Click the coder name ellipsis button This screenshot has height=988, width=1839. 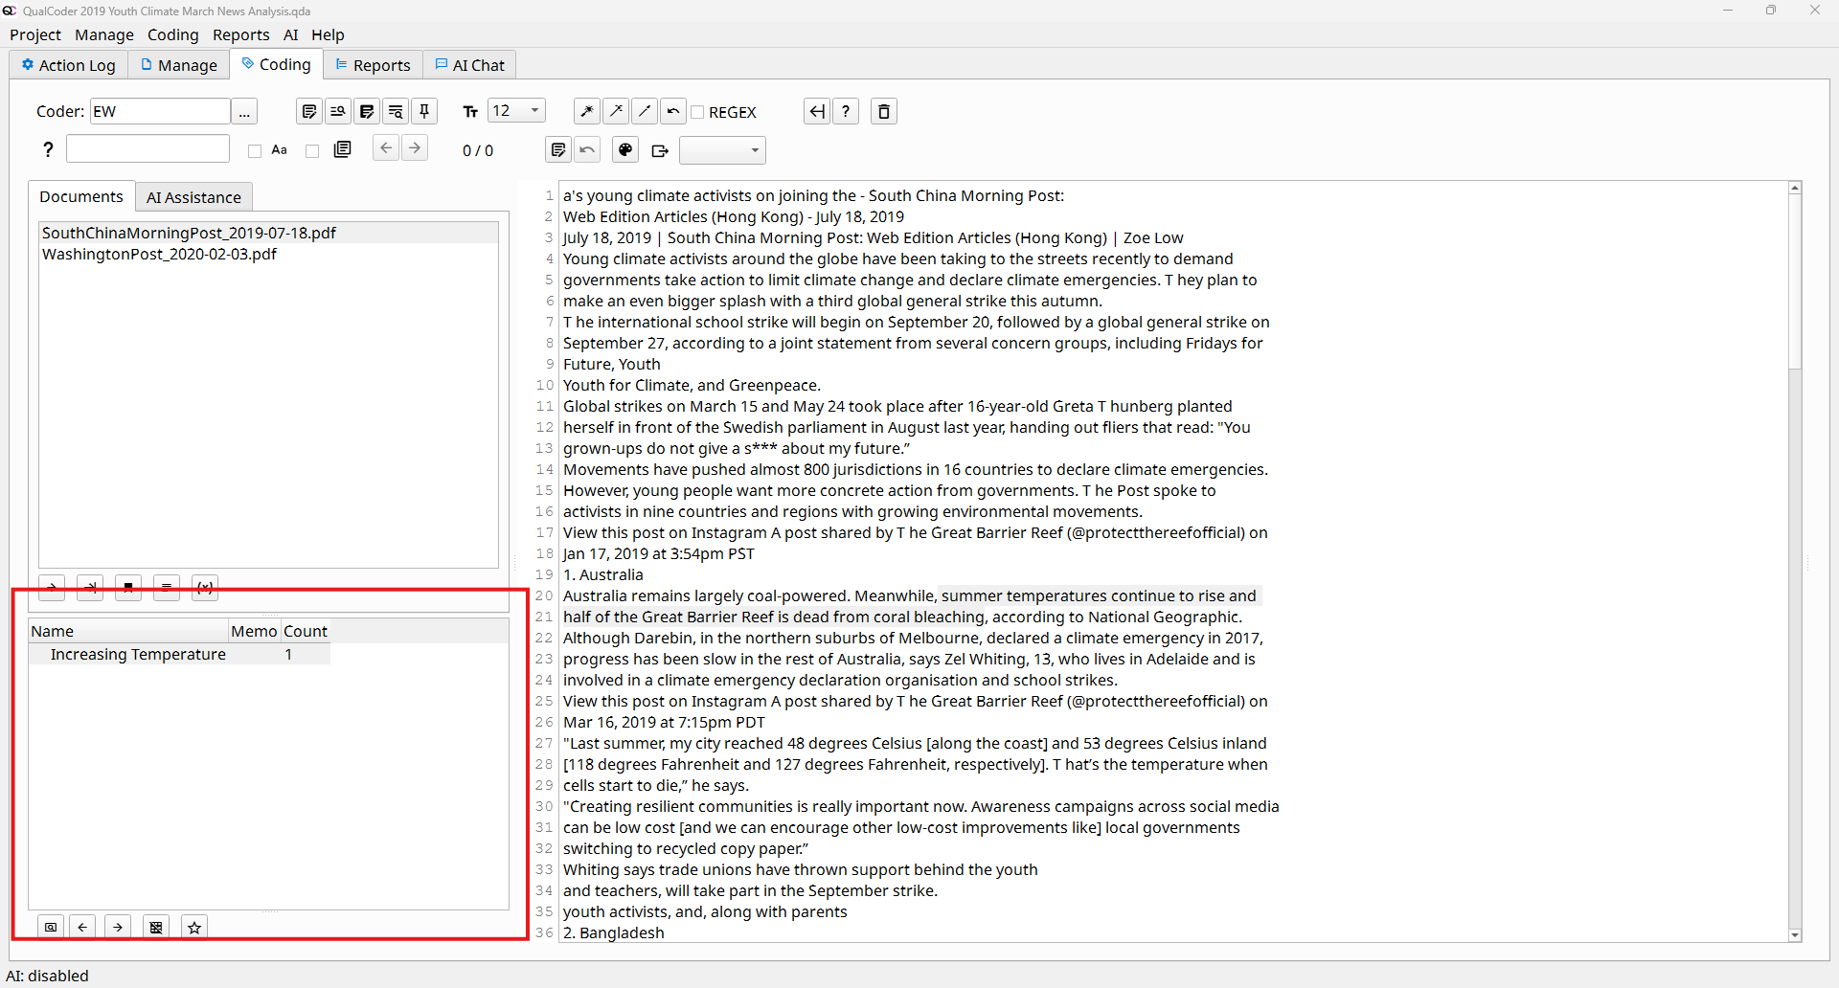pos(244,112)
